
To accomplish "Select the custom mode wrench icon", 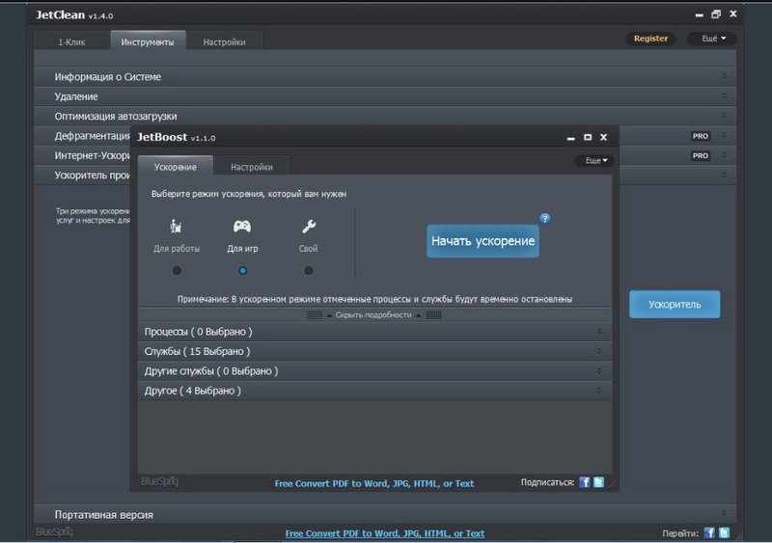I will click(x=309, y=226).
